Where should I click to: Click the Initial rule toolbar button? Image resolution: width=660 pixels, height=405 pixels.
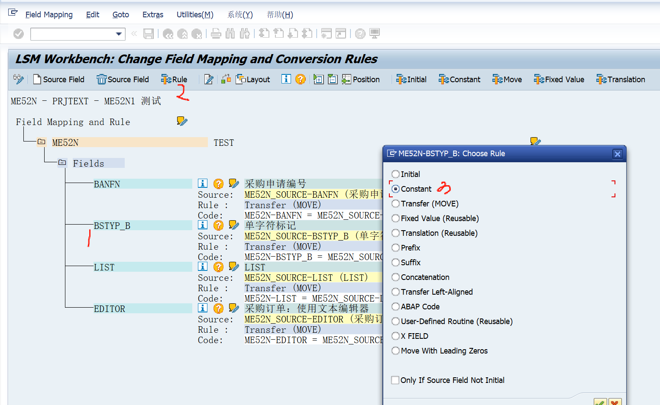click(x=411, y=79)
